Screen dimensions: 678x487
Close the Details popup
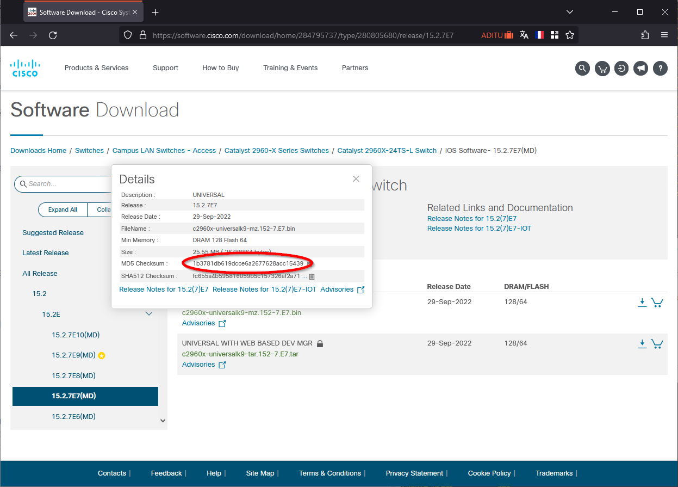click(356, 179)
